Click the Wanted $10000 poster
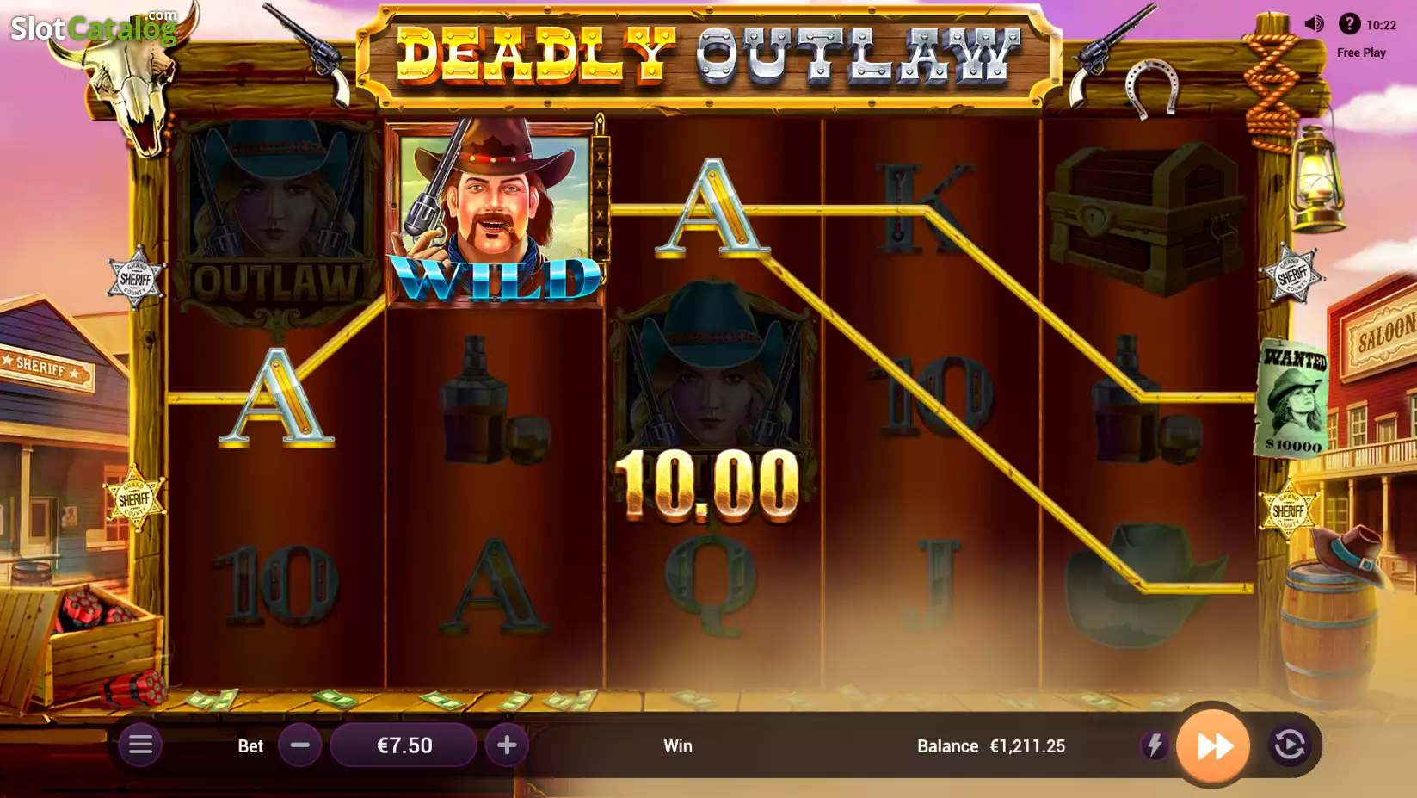 (1293, 398)
